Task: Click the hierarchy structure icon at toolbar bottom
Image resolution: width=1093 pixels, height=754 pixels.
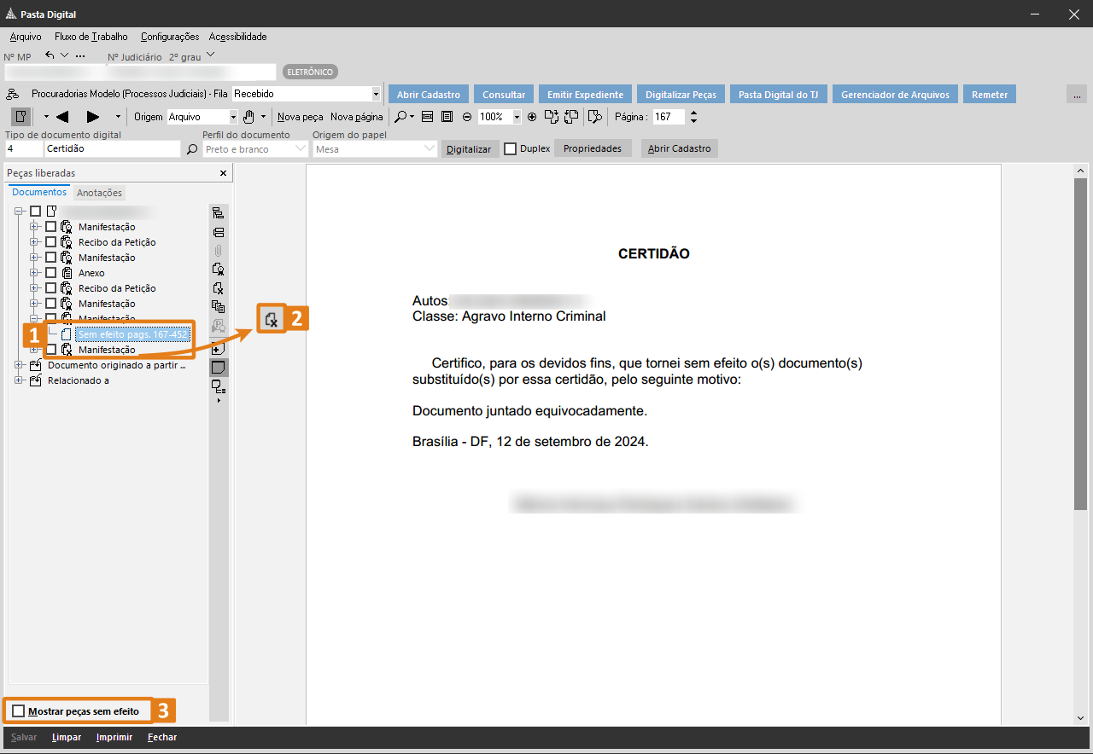Action: tap(219, 388)
